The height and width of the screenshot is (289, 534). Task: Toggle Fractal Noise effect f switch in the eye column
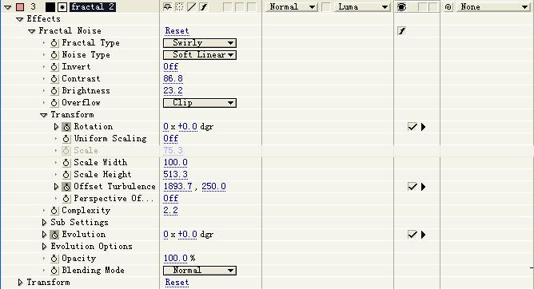(x=402, y=31)
